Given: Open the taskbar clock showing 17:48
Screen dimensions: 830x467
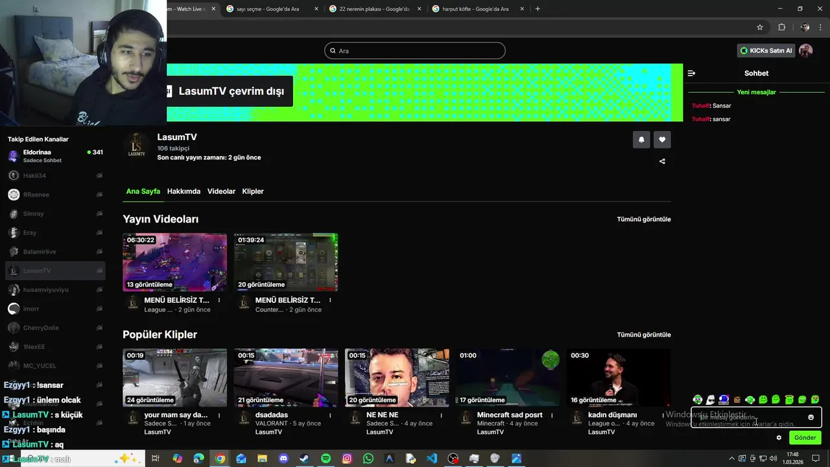Looking at the screenshot, I should coord(792,459).
